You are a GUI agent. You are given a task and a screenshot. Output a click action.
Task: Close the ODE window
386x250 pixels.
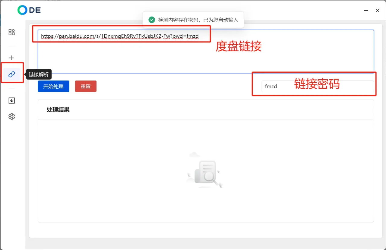pos(378,10)
